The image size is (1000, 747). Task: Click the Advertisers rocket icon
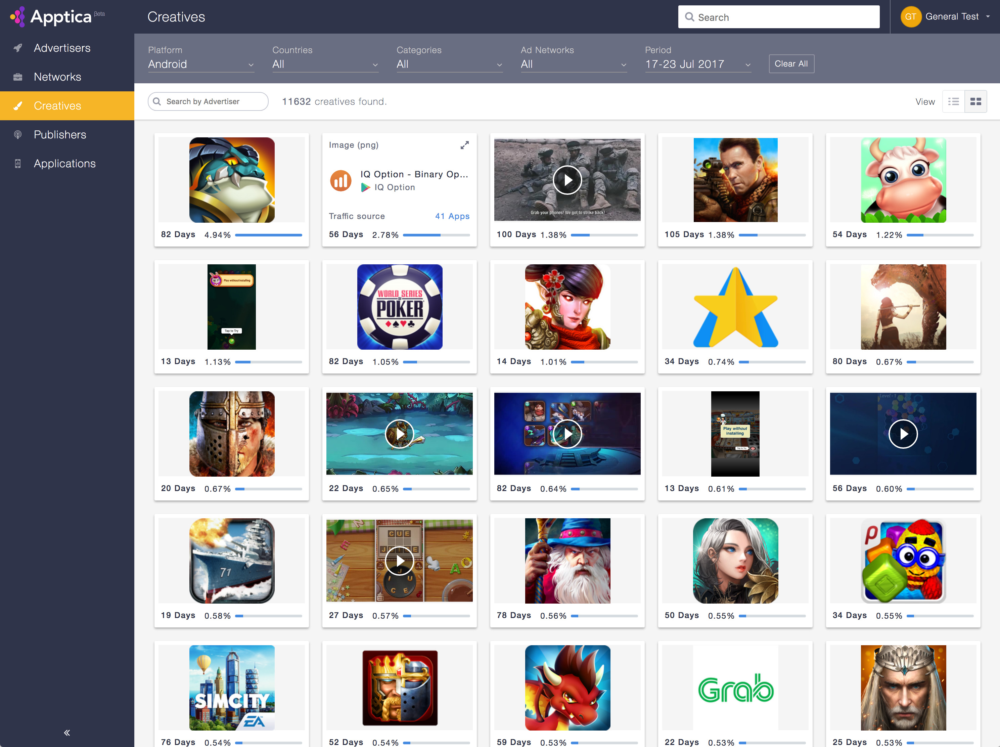click(x=18, y=48)
